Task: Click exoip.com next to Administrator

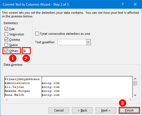Action: point(51,83)
